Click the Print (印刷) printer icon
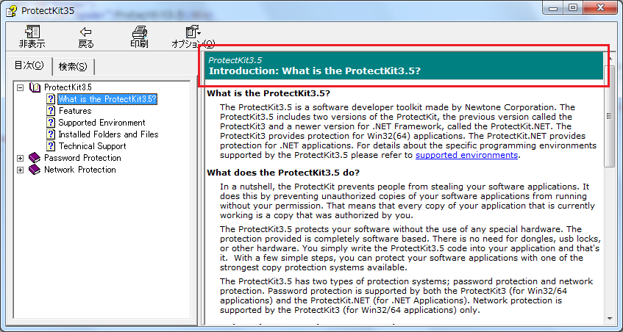Screen dimensions: 623x332 (140, 32)
